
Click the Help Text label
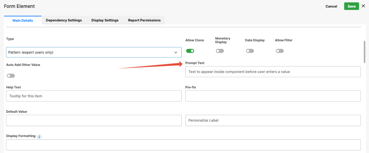pyautogui.click(x=14, y=87)
